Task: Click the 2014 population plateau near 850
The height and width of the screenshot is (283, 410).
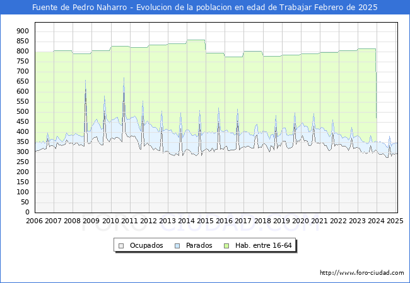Action: [x=196, y=40]
